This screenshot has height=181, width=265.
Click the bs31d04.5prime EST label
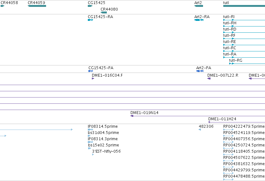(x=103, y=133)
